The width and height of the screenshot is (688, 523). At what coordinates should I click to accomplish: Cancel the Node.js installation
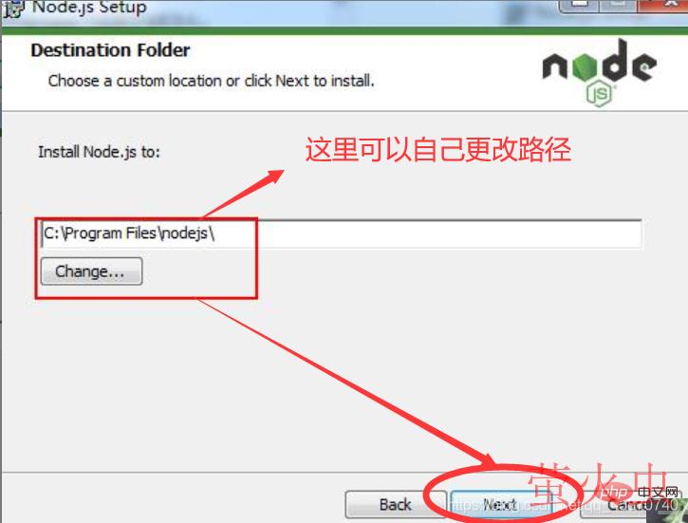click(632, 505)
